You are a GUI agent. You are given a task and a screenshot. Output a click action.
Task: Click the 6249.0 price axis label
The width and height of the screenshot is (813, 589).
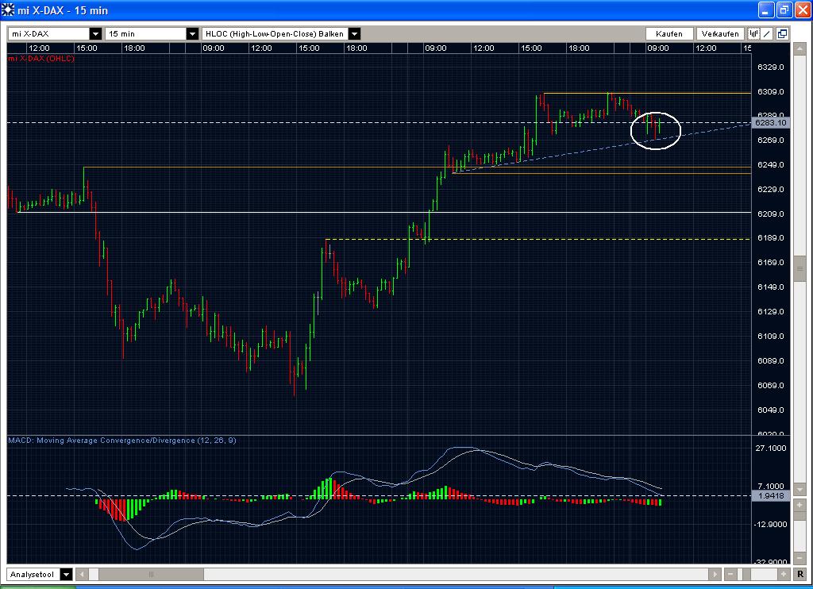[x=770, y=165]
